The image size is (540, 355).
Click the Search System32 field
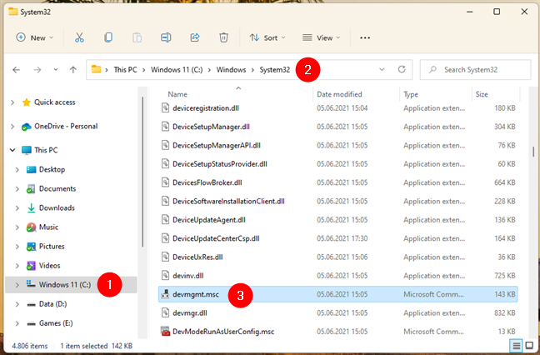click(475, 70)
